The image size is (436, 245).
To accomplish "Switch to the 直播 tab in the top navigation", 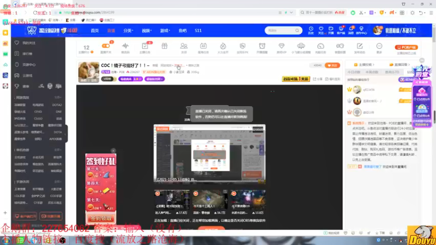I will tap(111, 30).
